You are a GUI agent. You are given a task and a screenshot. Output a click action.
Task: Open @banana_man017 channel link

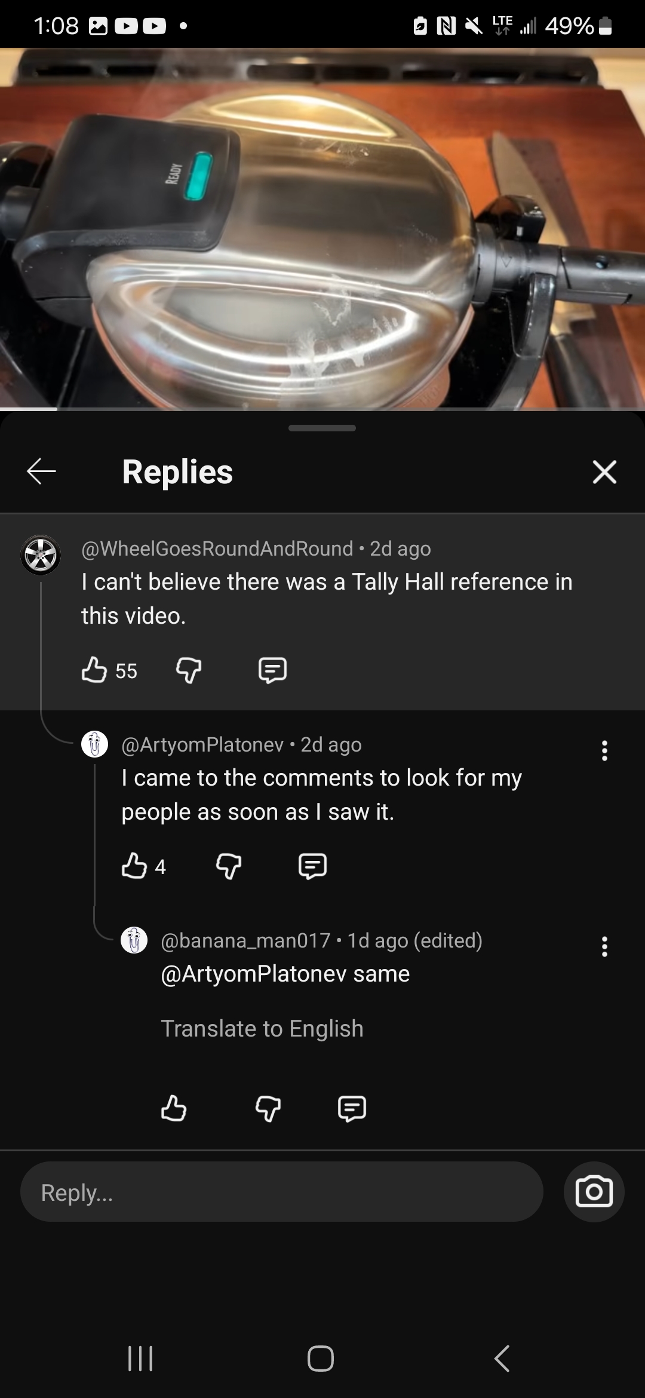[245, 940]
